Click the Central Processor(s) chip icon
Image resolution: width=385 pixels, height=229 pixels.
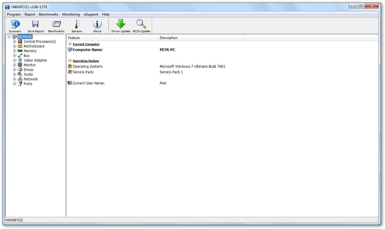pos(20,42)
